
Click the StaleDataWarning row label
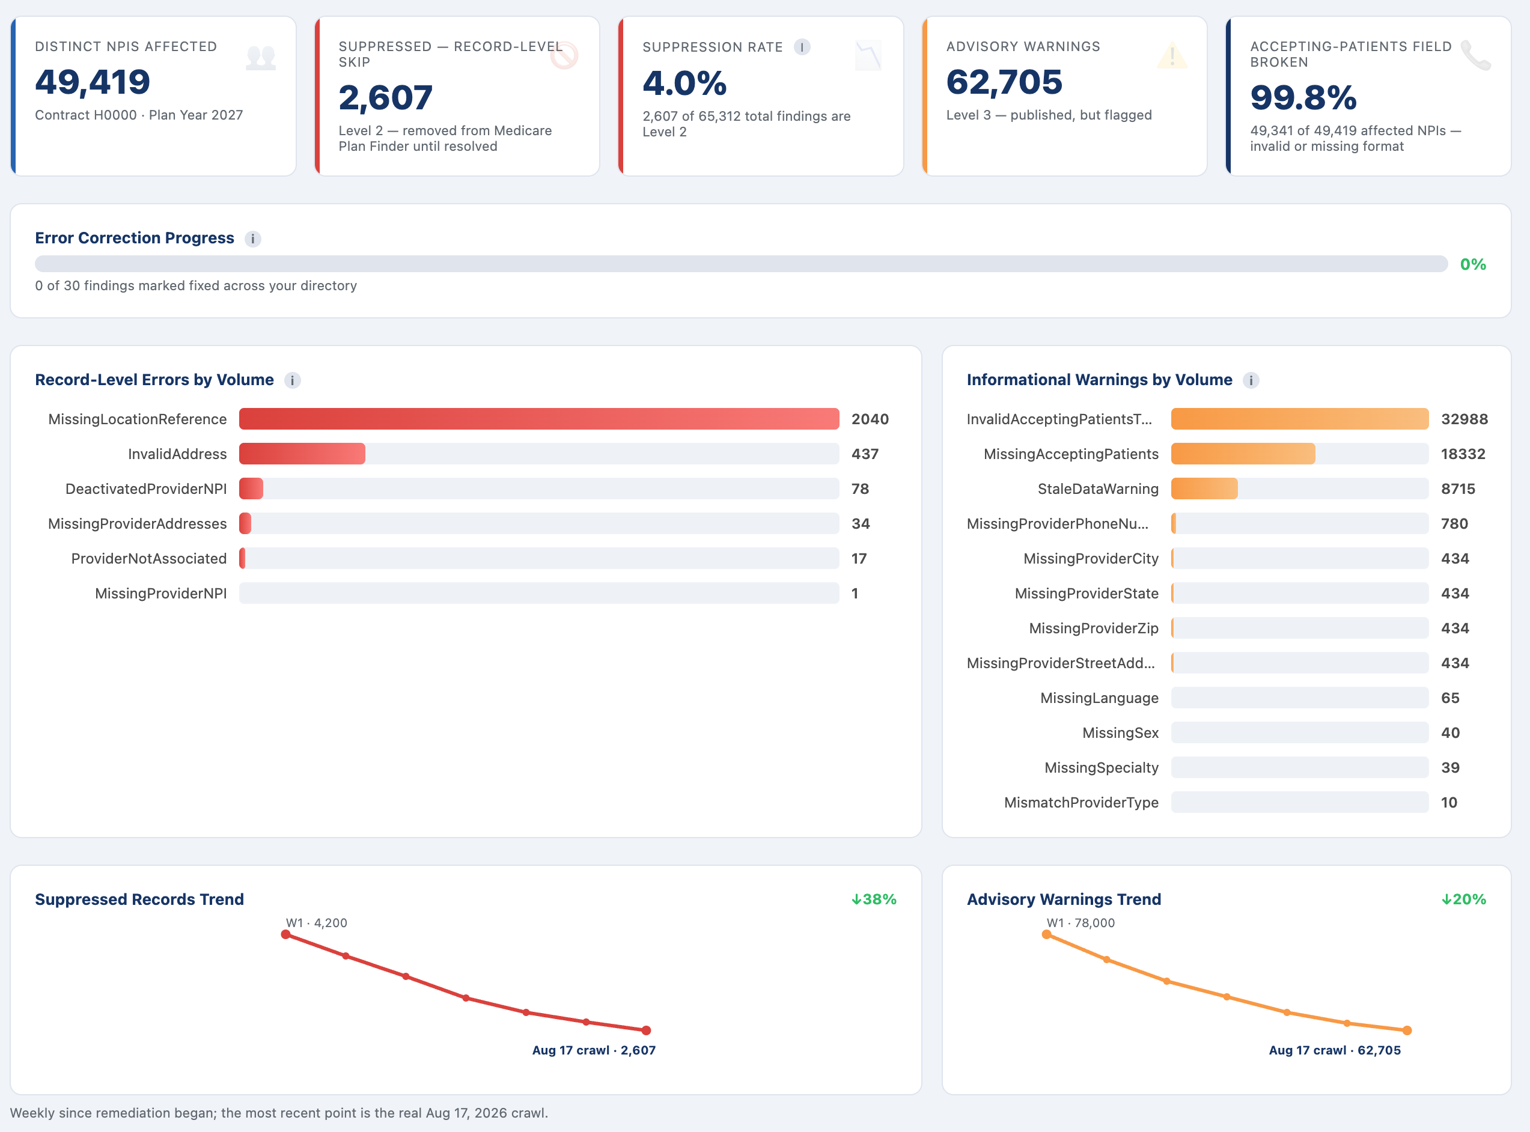click(x=1098, y=488)
